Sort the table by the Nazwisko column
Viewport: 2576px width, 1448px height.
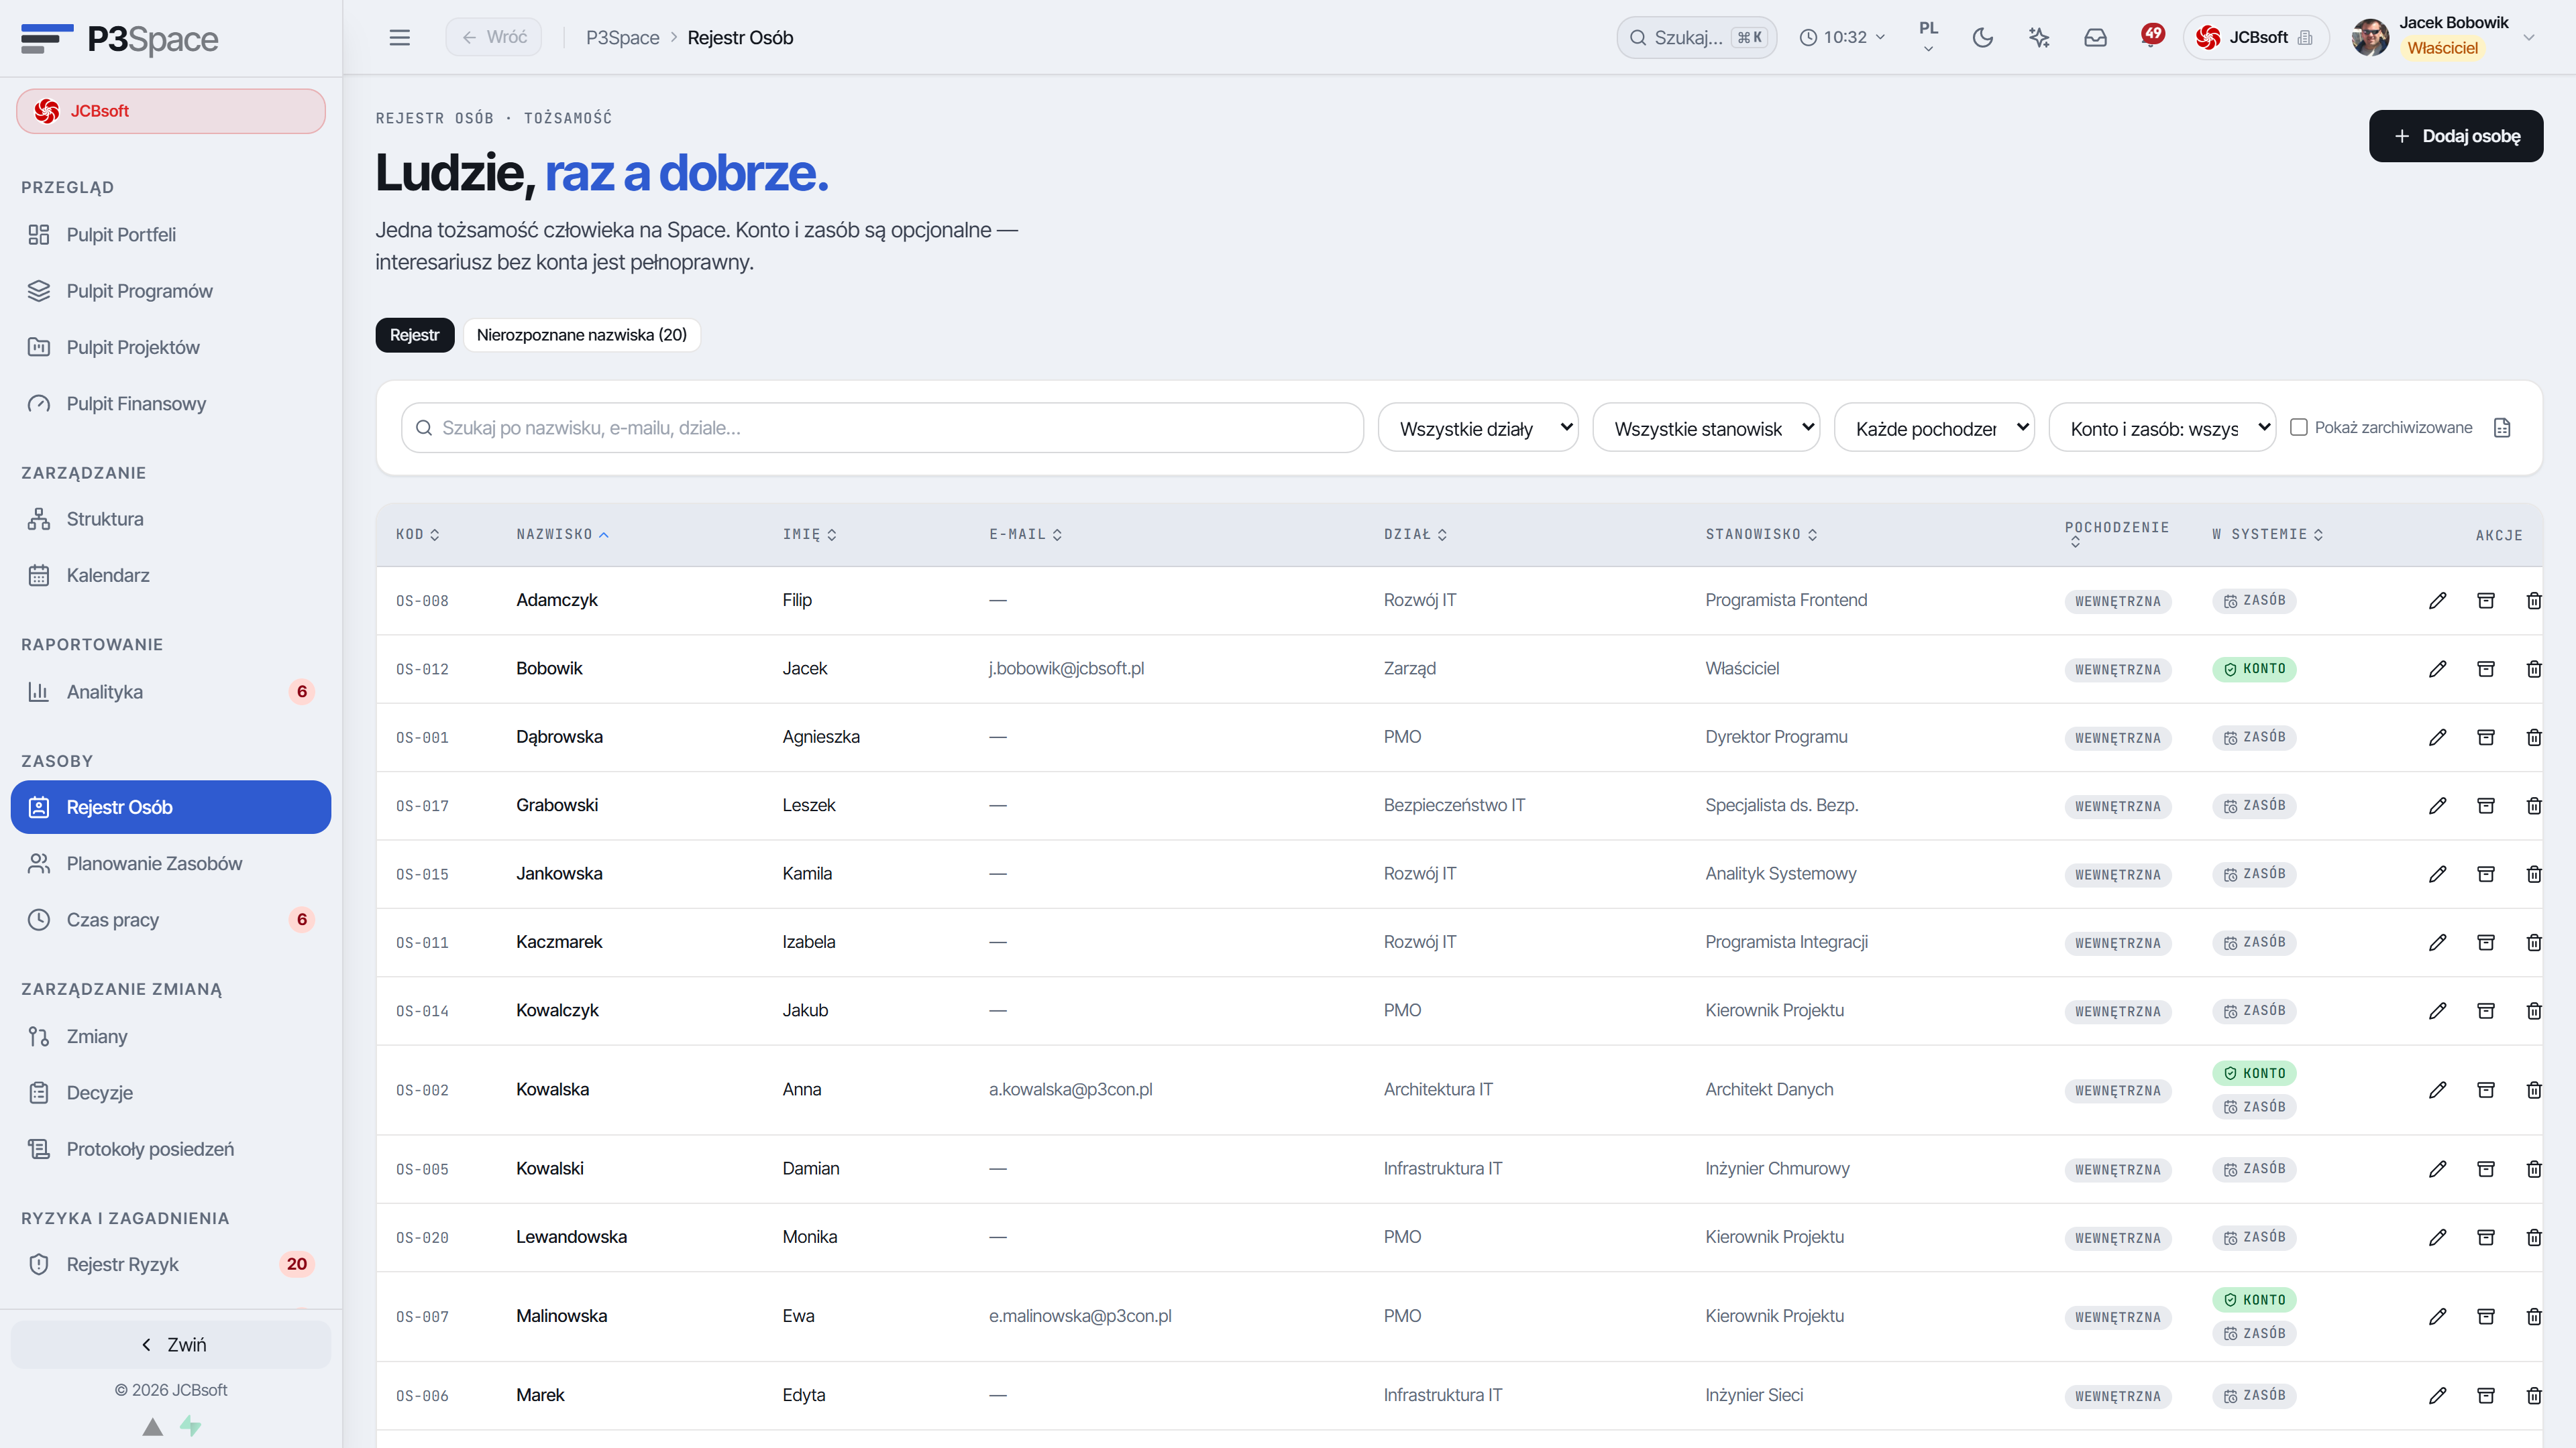(x=562, y=535)
